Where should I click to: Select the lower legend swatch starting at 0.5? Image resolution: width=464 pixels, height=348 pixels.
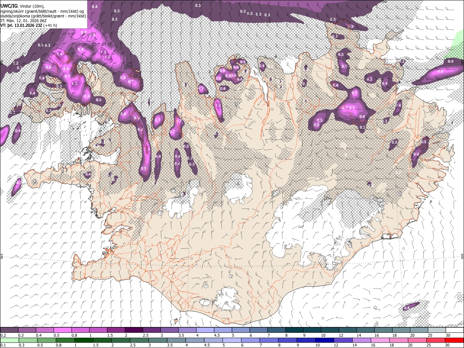tap(46, 340)
